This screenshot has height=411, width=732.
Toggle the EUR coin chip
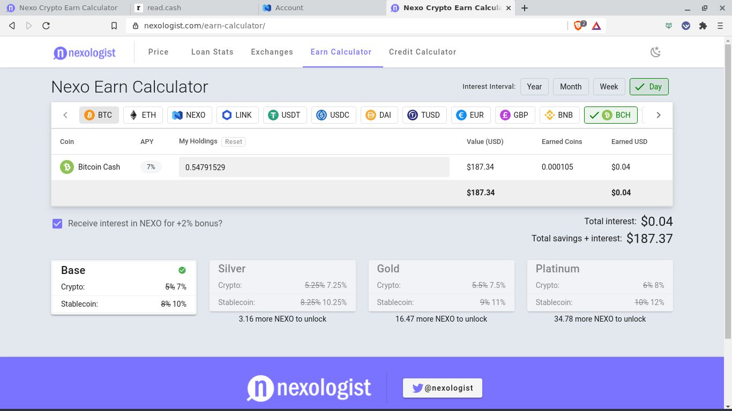[x=471, y=115]
